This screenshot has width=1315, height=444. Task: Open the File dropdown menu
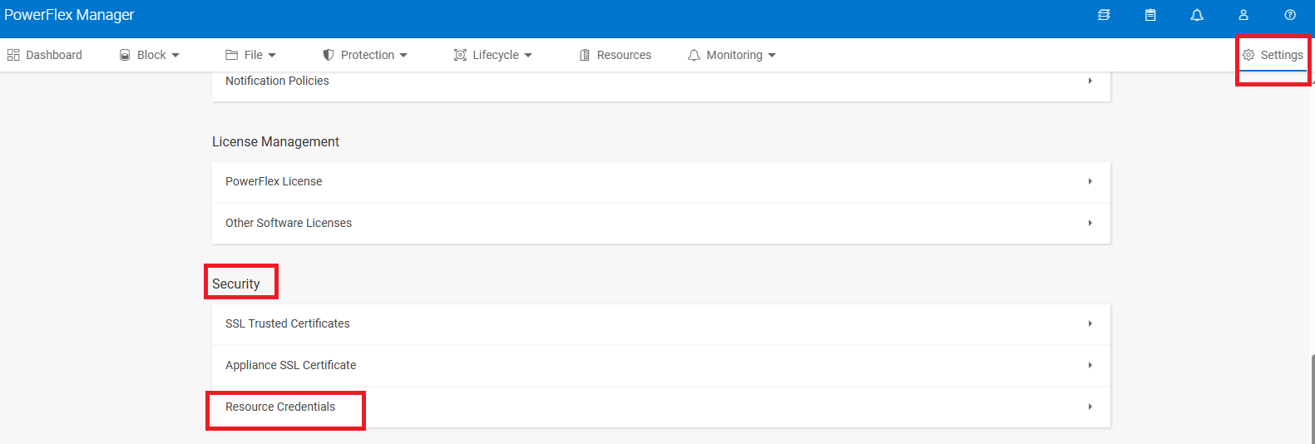pos(251,55)
